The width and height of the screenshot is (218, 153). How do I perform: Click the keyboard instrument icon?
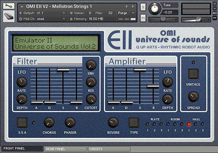pos(9,16)
